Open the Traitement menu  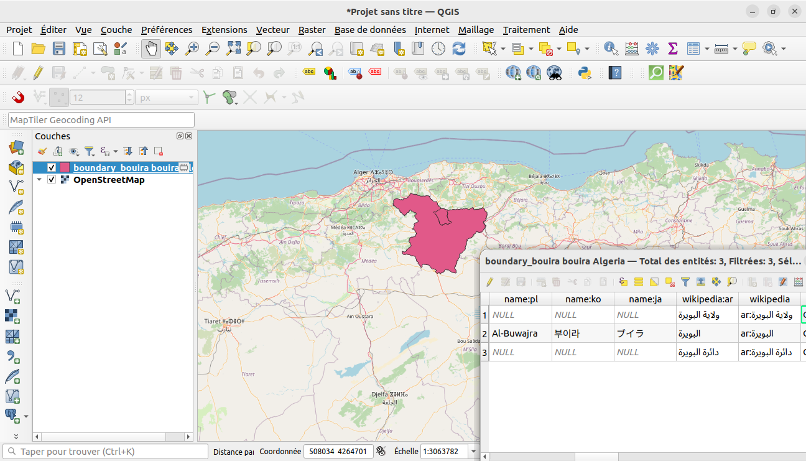[x=526, y=30]
